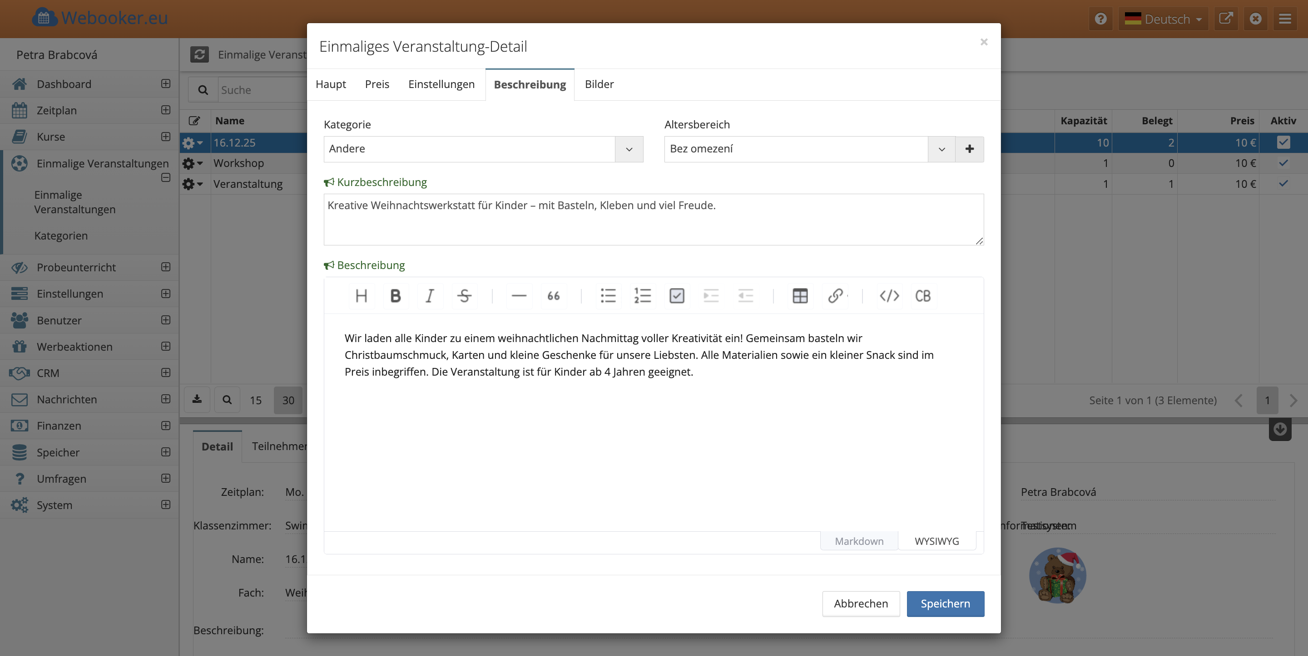Insert numbered ordered list
Screen dimensions: 1308x656
pos(642,296)
